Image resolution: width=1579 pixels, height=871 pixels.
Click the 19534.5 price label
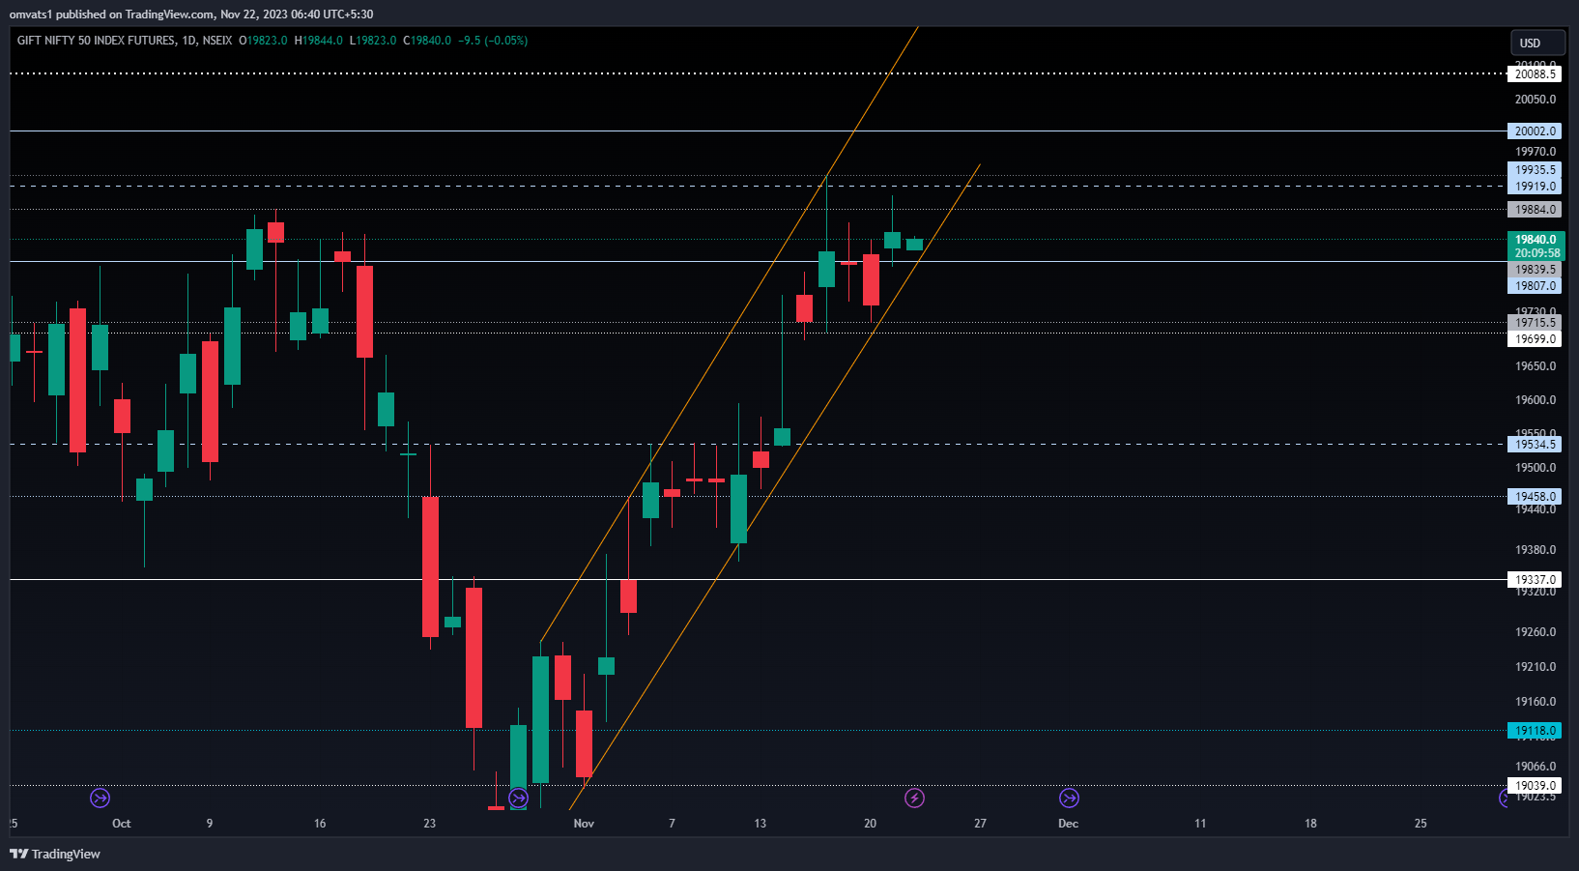[1535, 445]
